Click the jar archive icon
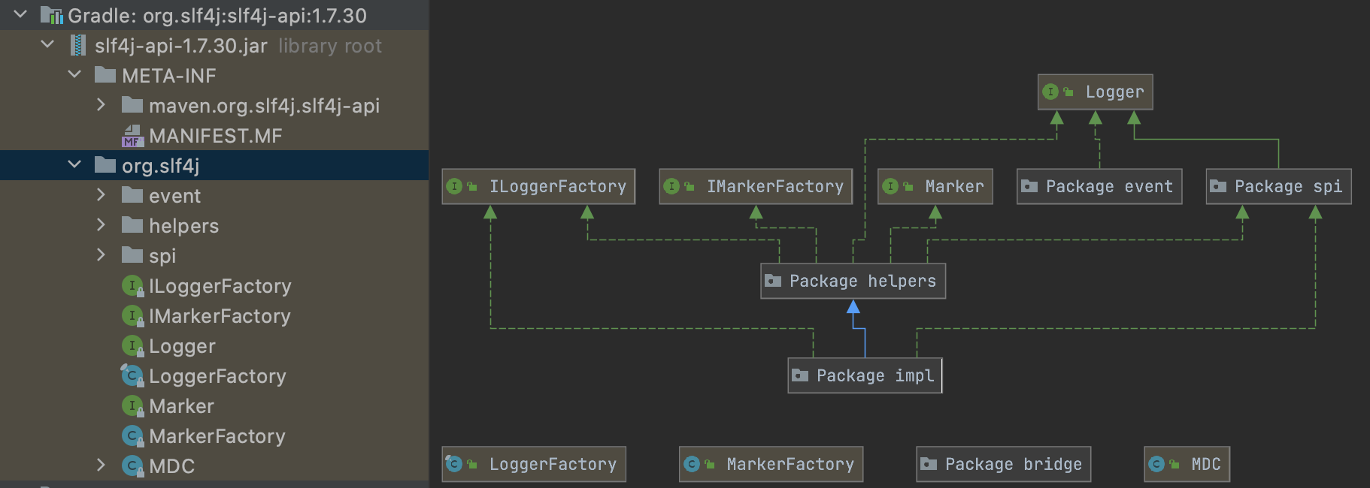This screenshot has height=488, width=1370. 77,45
